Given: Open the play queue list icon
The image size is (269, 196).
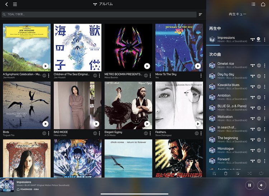Looking at the screenshot, I should (x=254, y=4).
